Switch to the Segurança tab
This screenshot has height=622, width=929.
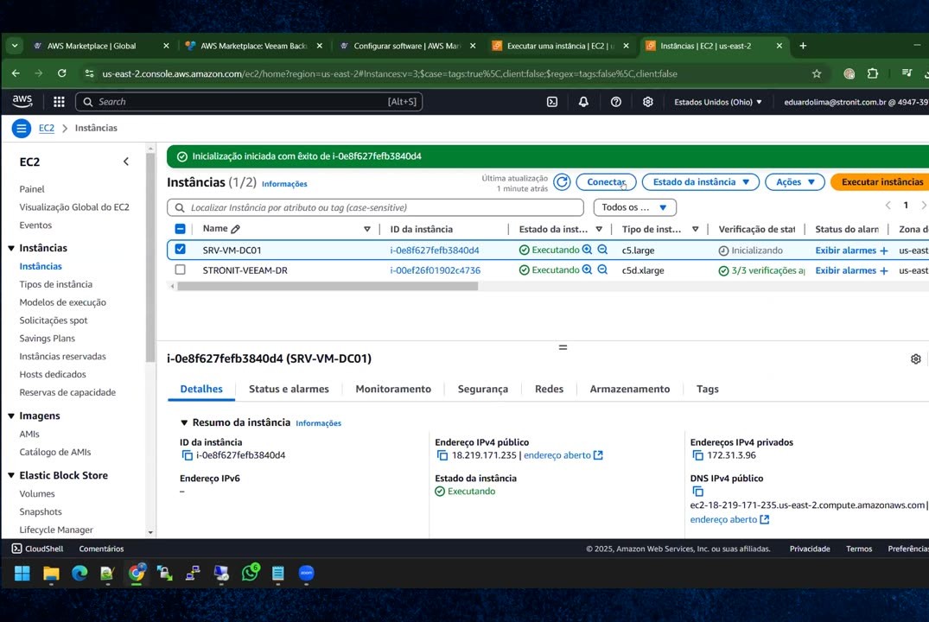(x=483, y=390)
